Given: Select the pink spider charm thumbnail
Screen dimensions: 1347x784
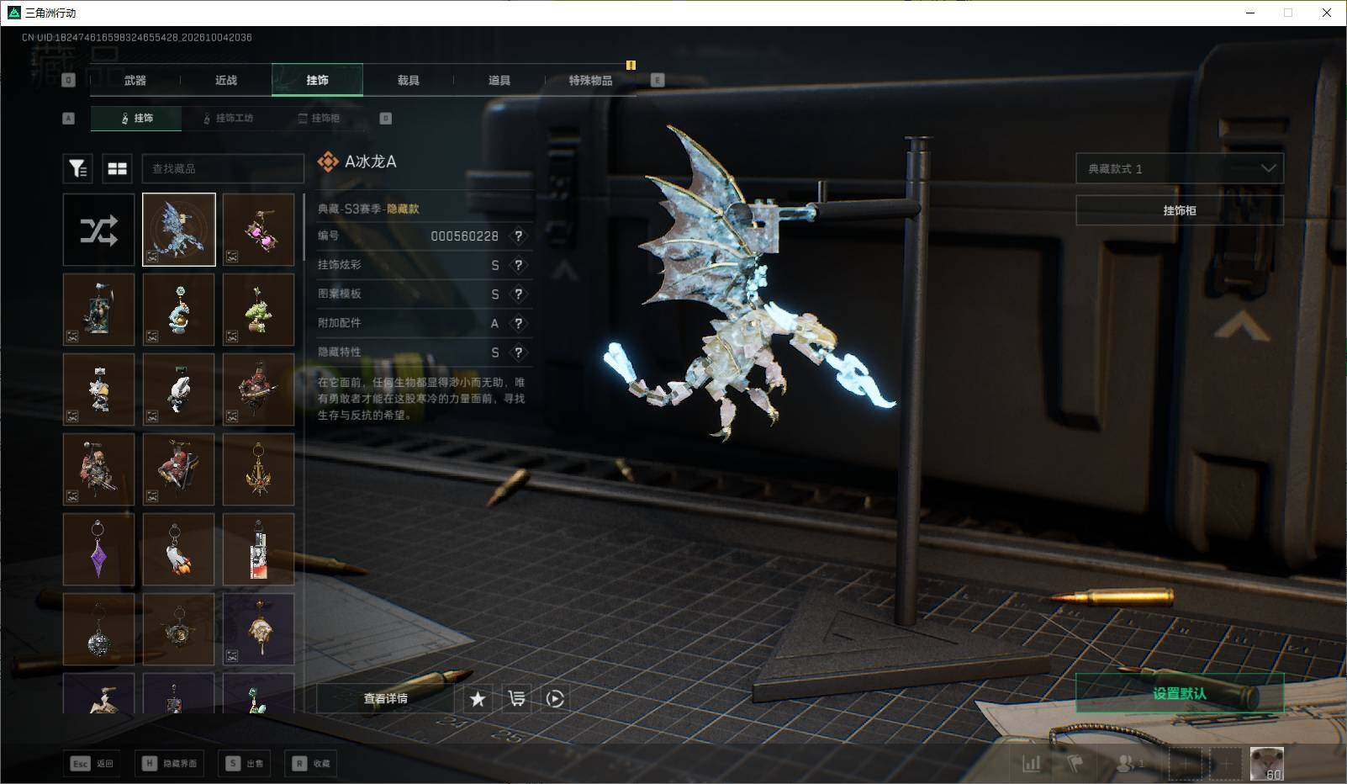Looking at the screenshot, I should pyautogui.click(x=259, y=230).
